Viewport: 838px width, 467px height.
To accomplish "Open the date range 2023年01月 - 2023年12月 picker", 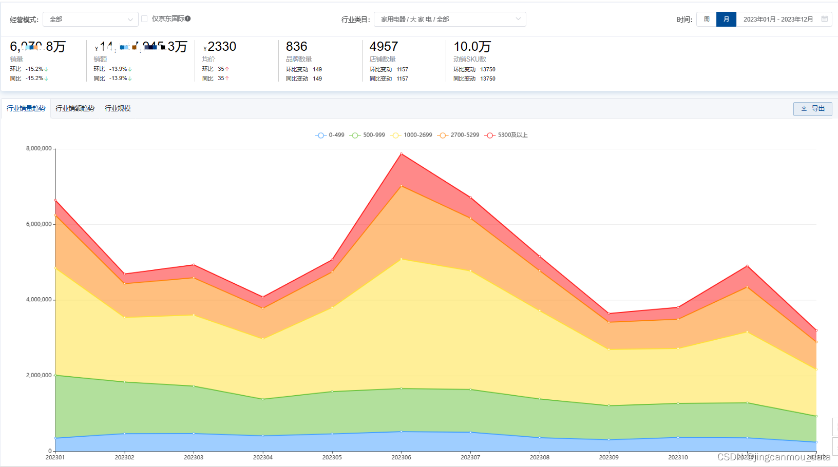I will pos(784,20).
